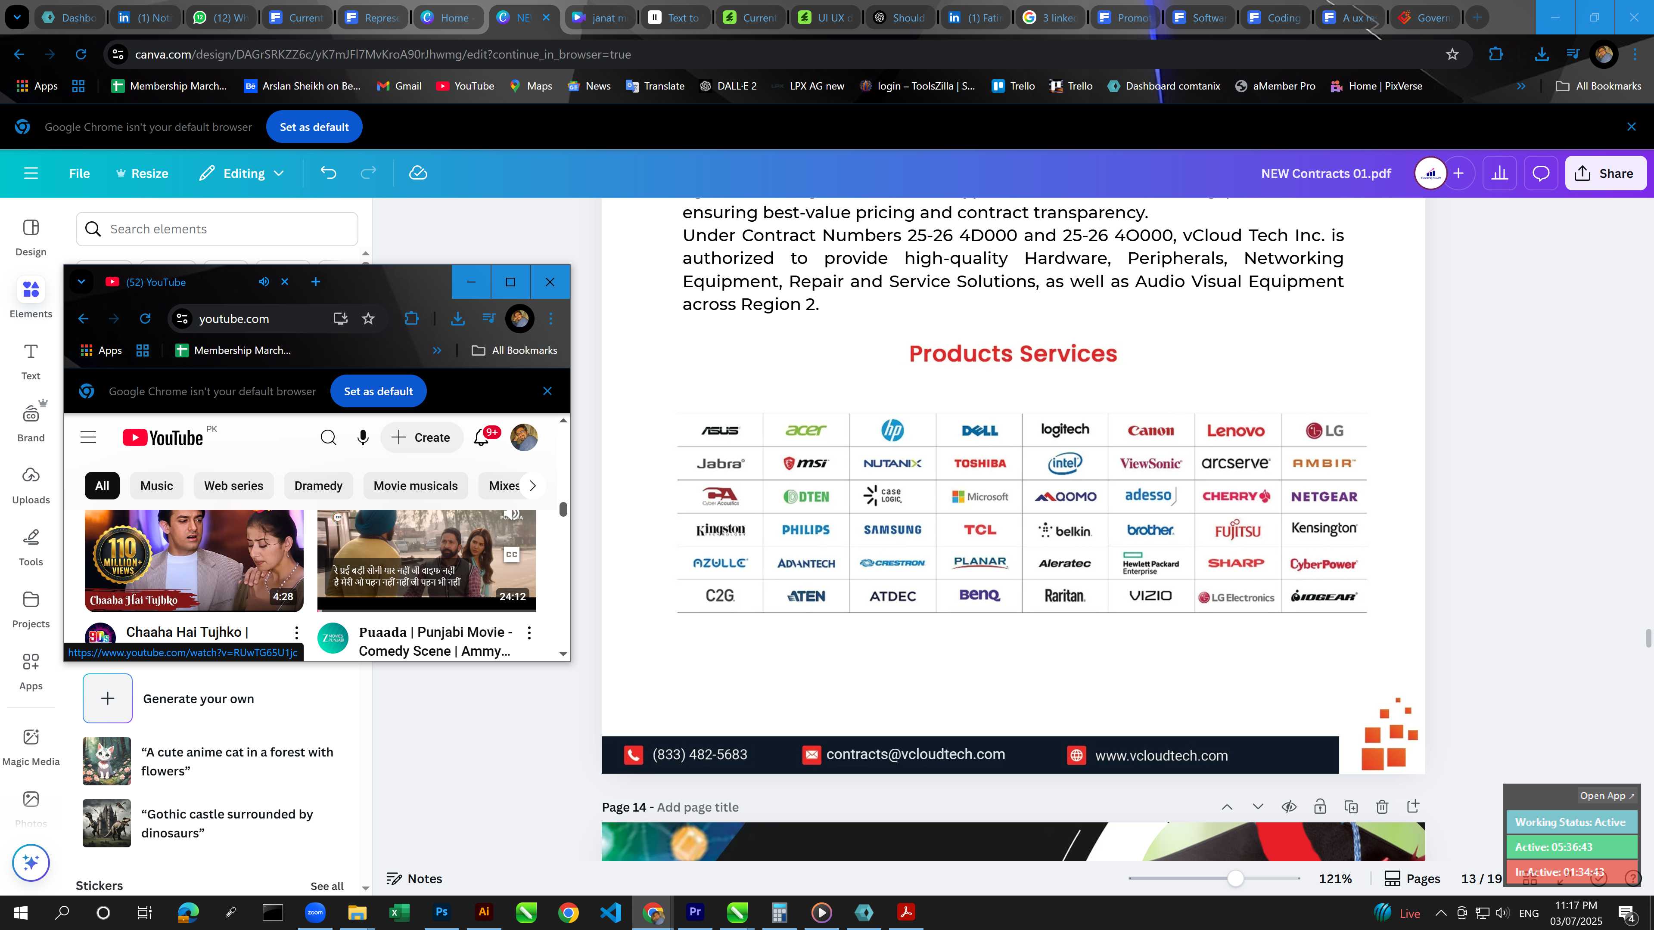Expand the Editing mode dropdown
Screen dimensions: 1654x930
tap(242, 173)
